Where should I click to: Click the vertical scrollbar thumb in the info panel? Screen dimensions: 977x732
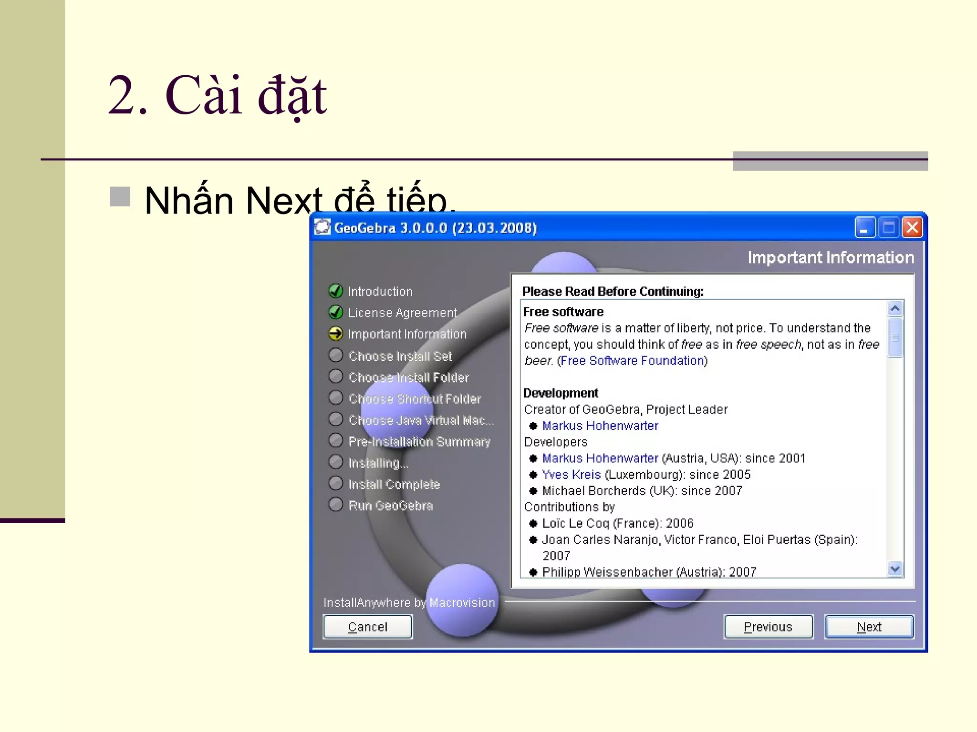point(895,337)
